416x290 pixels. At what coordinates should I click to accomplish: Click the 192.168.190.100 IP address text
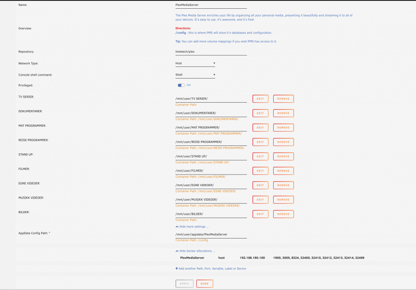(253, 258)
